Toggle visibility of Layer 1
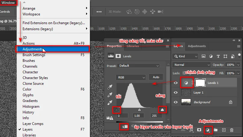Viewport: 243px width, 137px height. coord(176,92)
